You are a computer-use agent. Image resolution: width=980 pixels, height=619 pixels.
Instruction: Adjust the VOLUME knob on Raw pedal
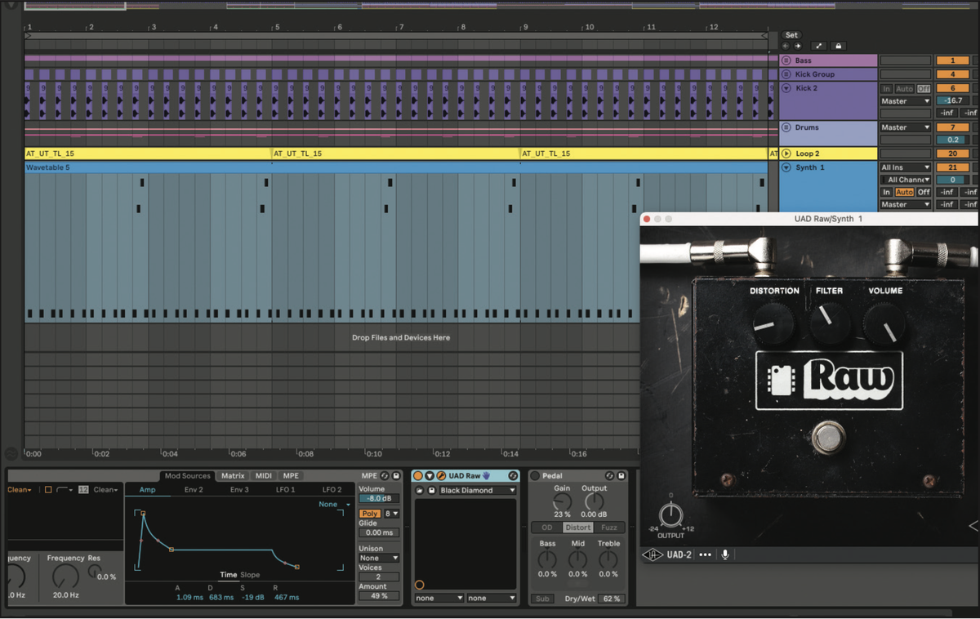pos(884,323)
